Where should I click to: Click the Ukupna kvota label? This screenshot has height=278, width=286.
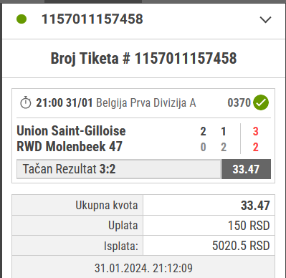click(107, 205)
